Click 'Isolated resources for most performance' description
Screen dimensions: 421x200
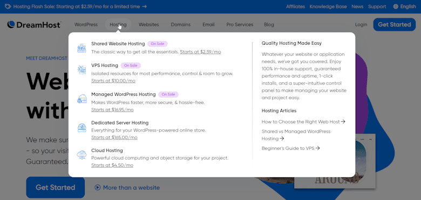162,74
